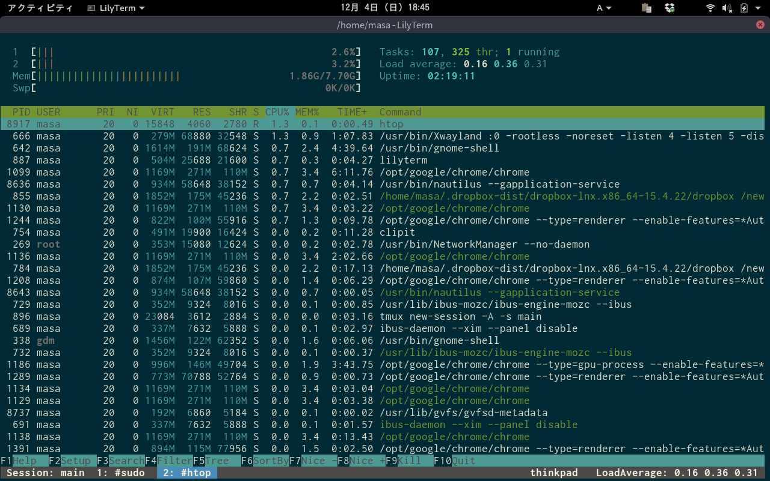770x481 pixels.
Task: Sort by the VIRT column header
Action: pyautogui.click(x=163, y=112)
